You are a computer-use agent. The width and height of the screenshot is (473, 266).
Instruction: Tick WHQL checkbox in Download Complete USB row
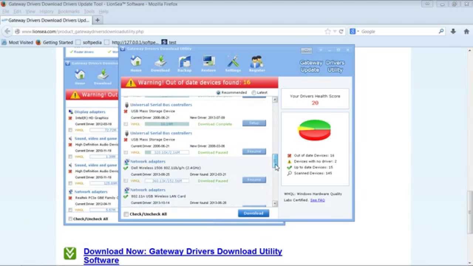[126, 124]
